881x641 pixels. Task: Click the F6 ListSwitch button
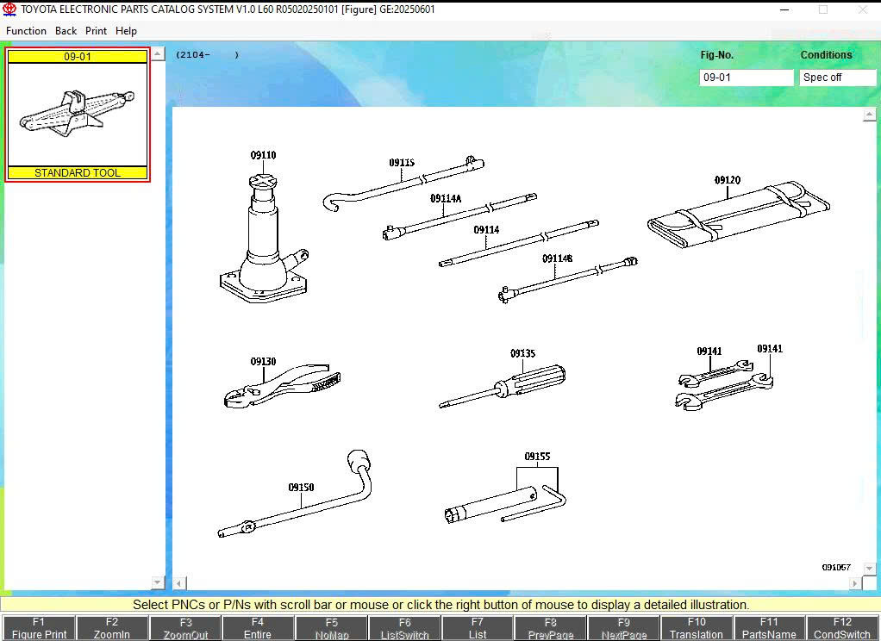(404, 628)
